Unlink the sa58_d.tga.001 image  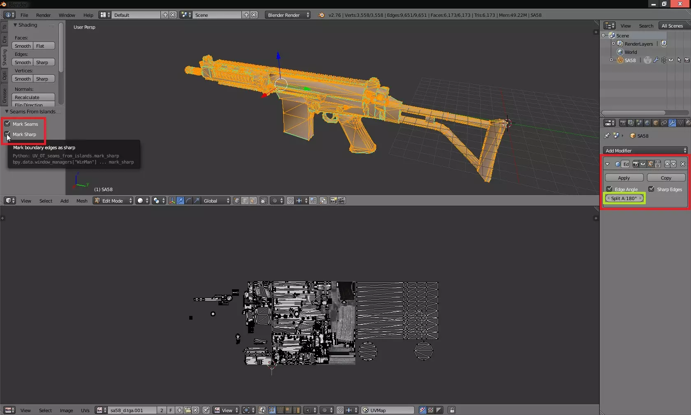[196, 410]
